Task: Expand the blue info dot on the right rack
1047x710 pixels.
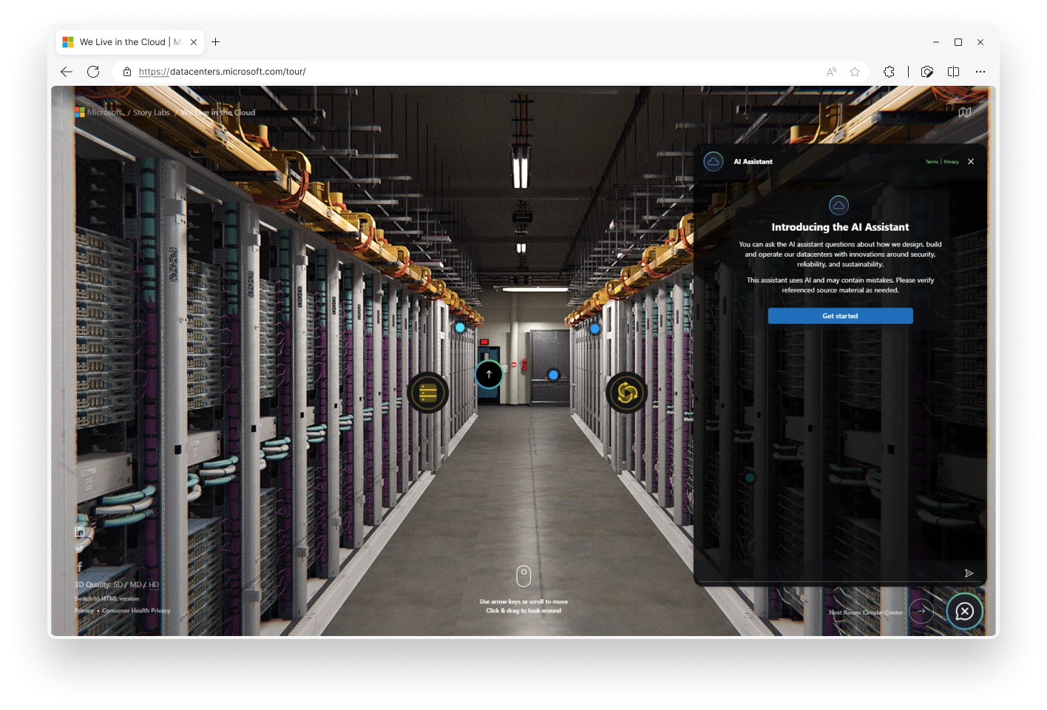Action: [x=594, y=327]
